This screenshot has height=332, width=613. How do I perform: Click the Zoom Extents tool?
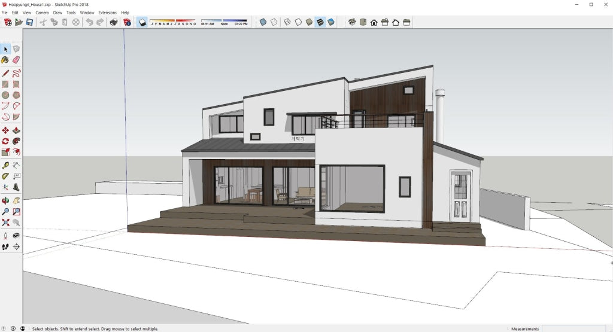tap(5, 223)
